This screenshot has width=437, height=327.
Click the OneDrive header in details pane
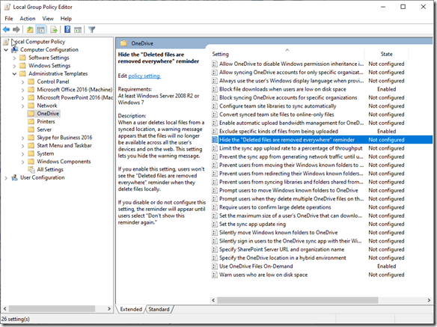click(142, 43)
